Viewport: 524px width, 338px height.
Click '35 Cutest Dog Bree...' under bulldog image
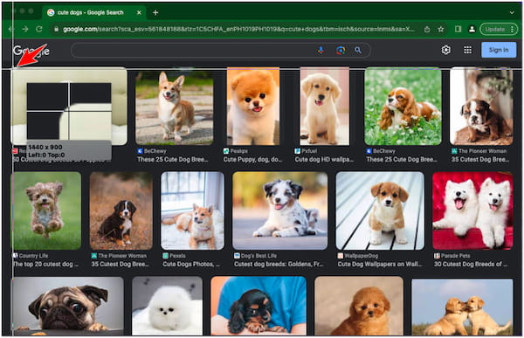480,160
